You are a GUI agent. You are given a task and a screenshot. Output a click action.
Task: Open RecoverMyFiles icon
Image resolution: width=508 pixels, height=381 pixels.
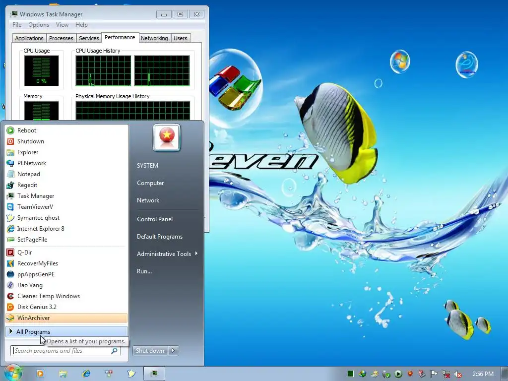click(x=10, y=263)
